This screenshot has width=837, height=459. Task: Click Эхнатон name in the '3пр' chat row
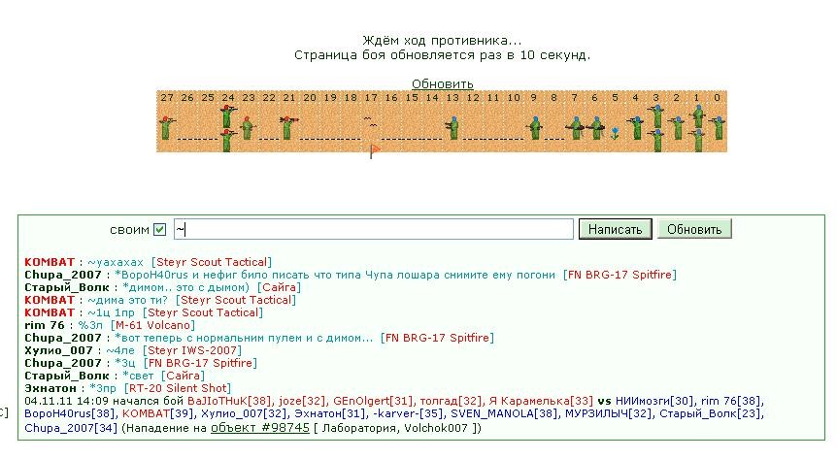[x=50, y=388]
